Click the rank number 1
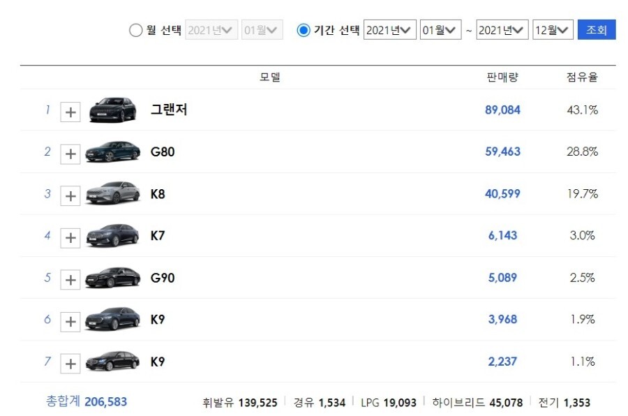Screen dimensions: 628x416 pyautogui.click(x=47, y=110)
